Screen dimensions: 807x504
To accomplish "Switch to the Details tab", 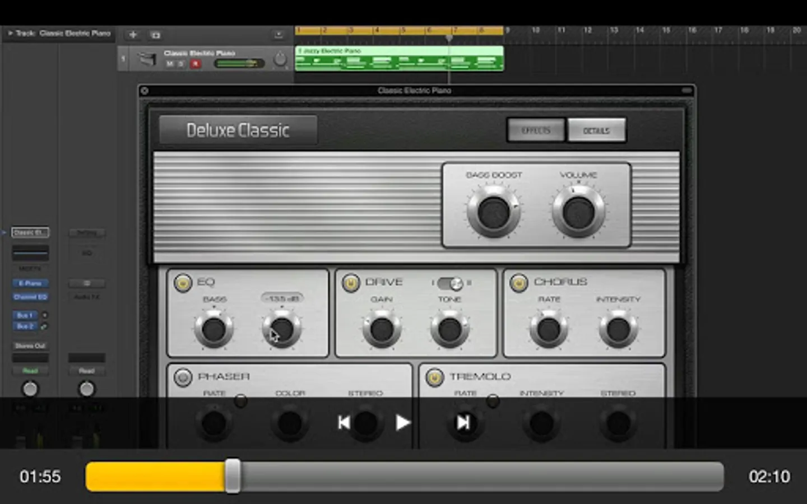I will [x=596, y=130].
